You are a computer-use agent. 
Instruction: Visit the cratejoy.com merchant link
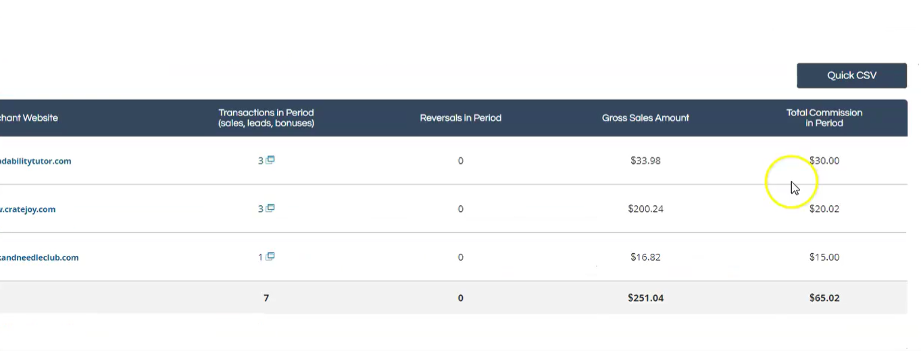pyautogui.click(x=28, y=209)
